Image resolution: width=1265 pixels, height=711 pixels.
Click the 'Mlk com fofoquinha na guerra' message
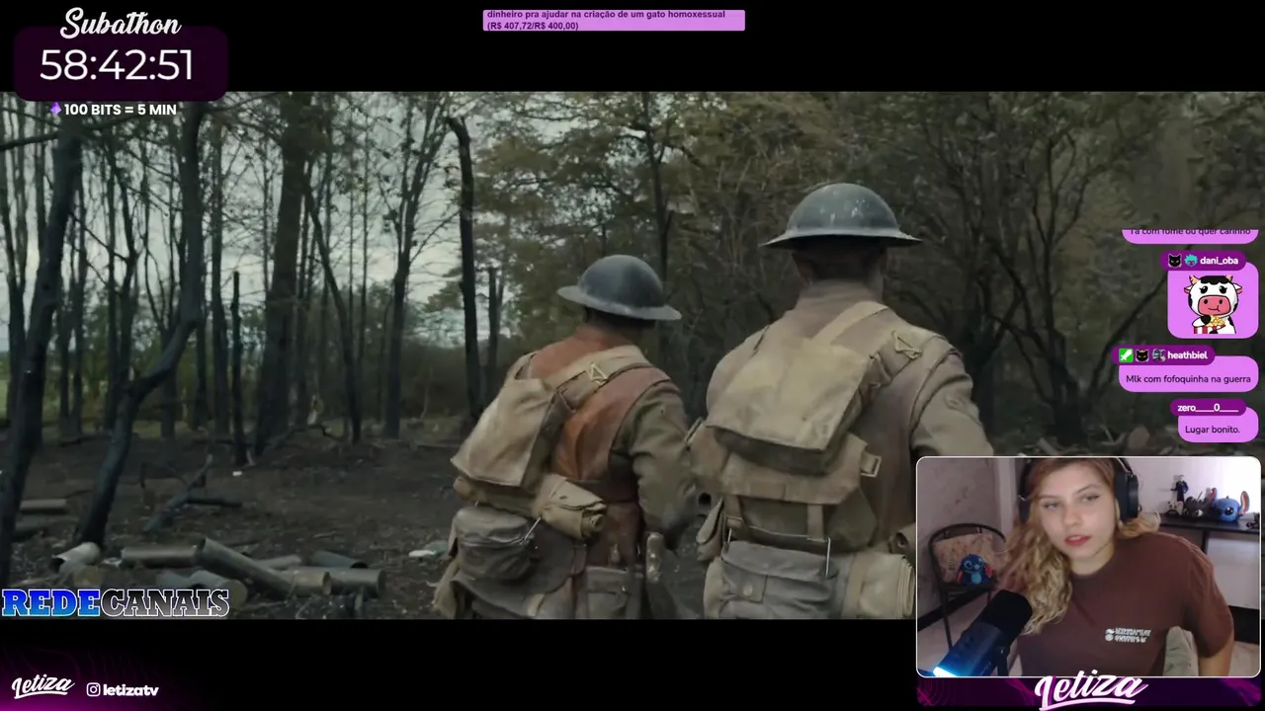[x=1188, y=378]
